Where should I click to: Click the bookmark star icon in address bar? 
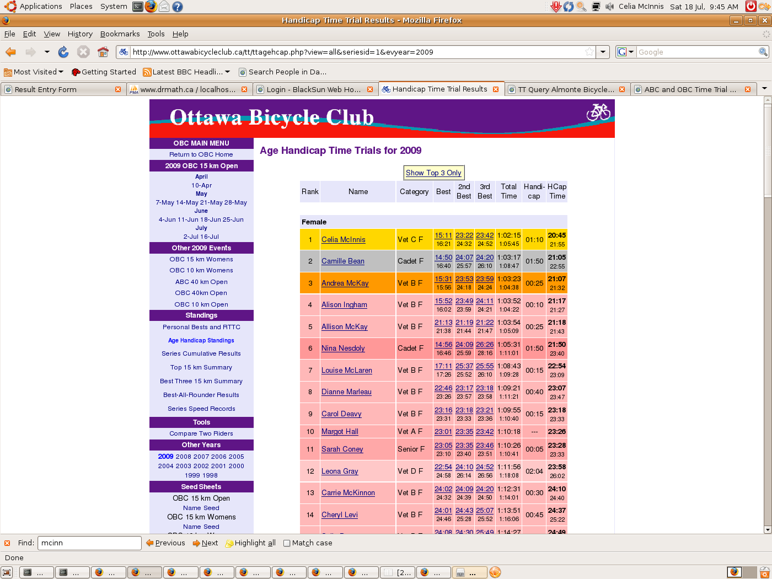pyautogui.click(x=589, y=52)
